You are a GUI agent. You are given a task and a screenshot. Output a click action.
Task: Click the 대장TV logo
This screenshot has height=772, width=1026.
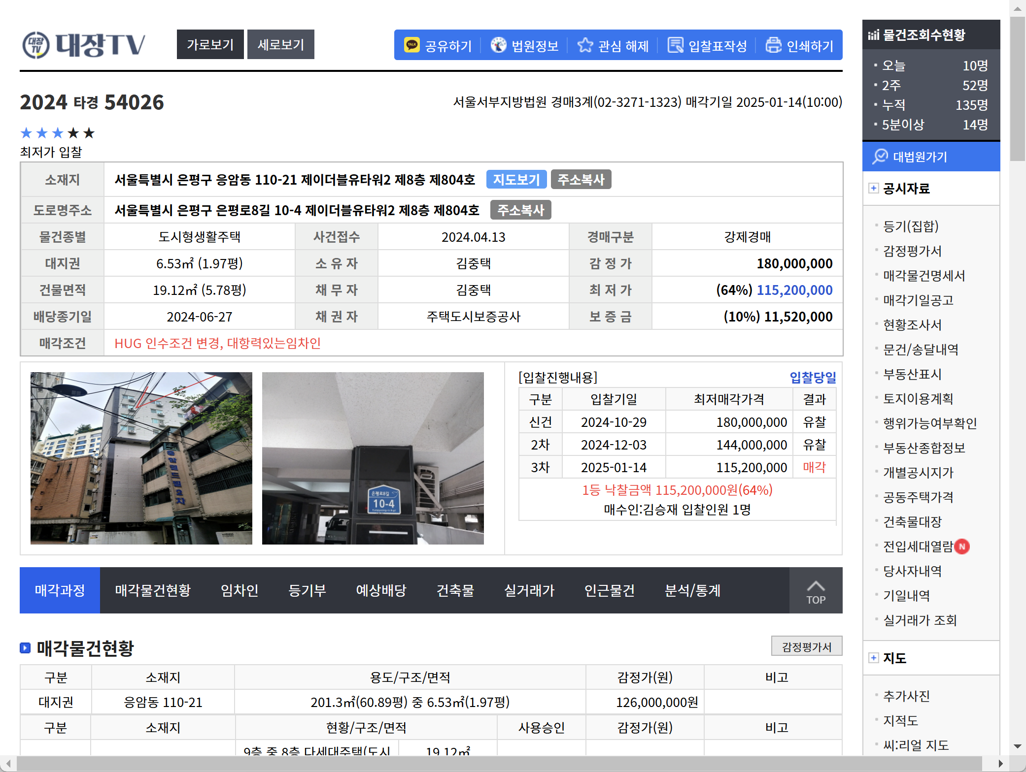84,45
